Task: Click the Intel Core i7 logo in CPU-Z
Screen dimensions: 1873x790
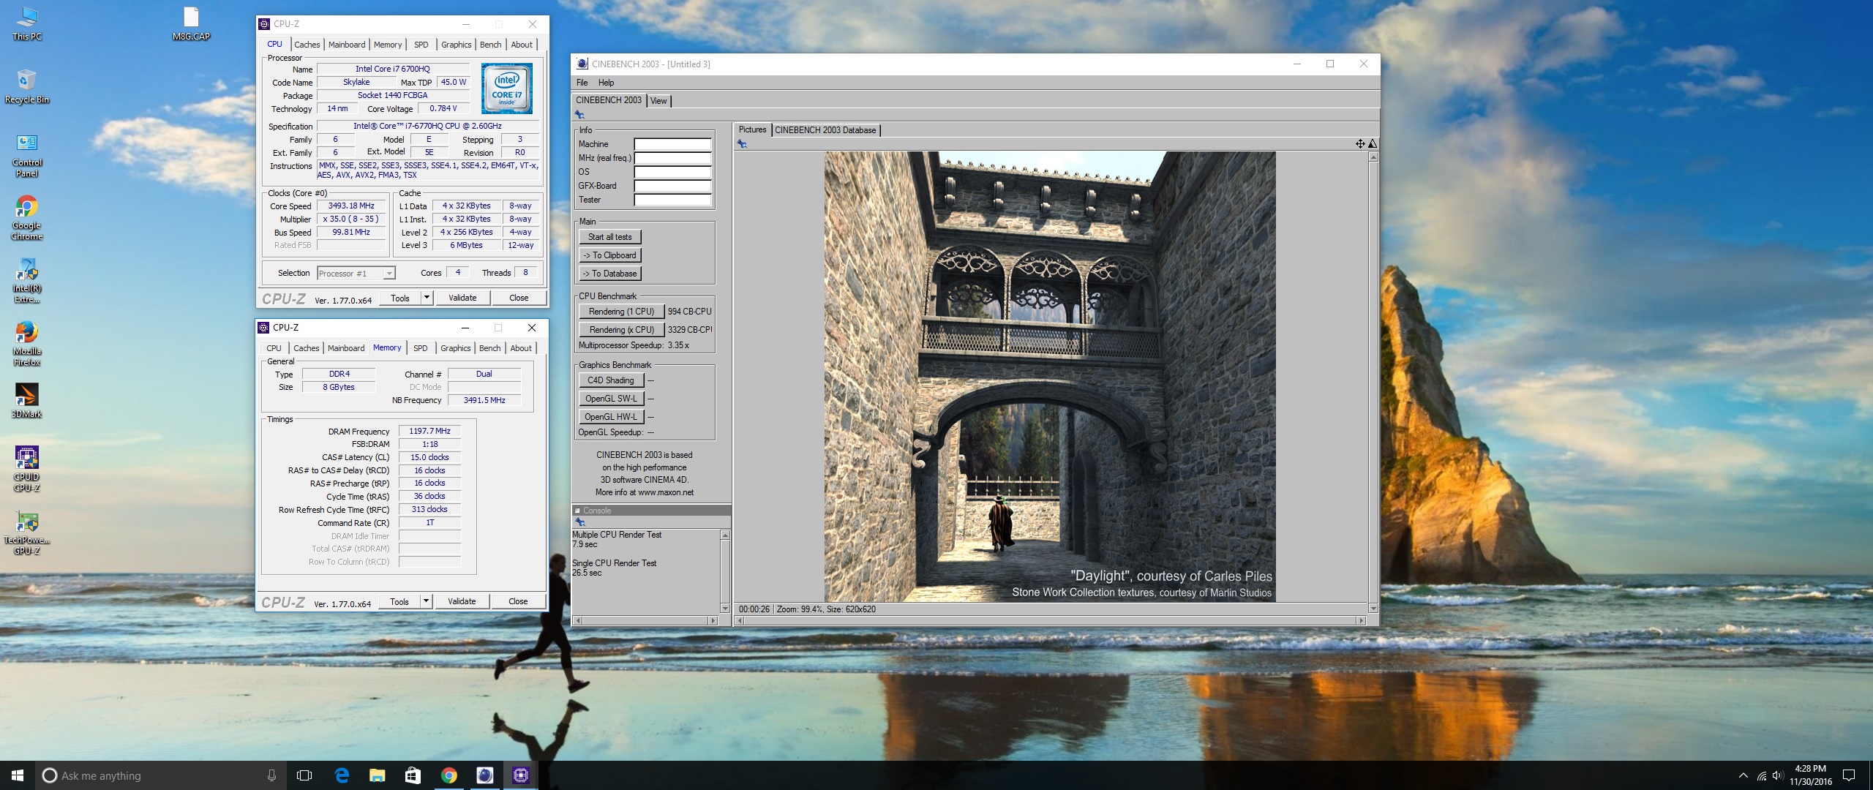Action: [506, 88]
